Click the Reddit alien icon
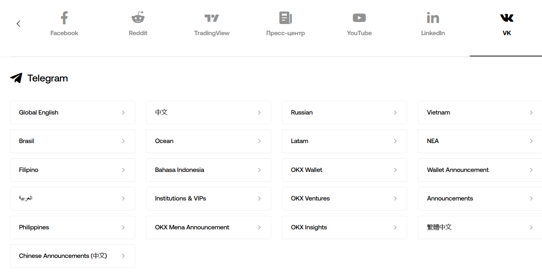Image resolution: width=542 pixels, height=276 pixels. (138, 17)
